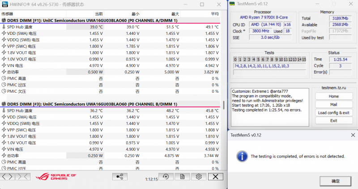
Task: Confirm the testing completed dialog with 确定
Action: point(335,181)
